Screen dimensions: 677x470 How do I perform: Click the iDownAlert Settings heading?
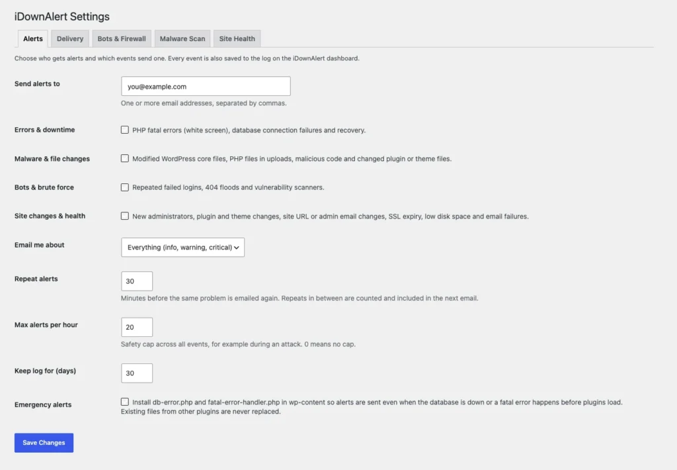pyautogui.click(x=61, y=17)
